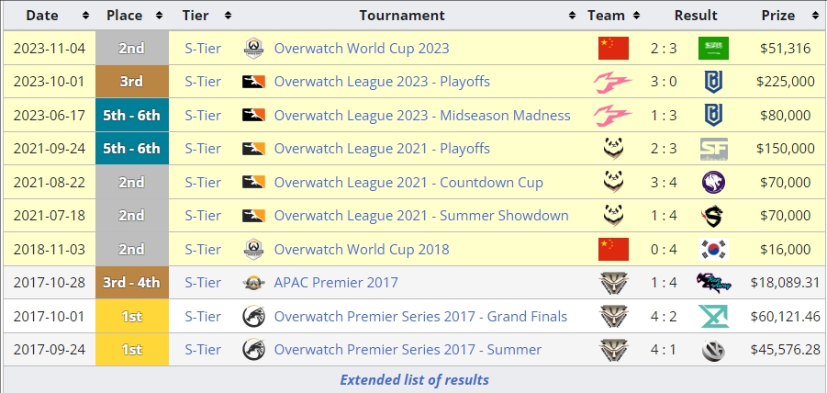Sort table by Tournament column
Viewport: 827px width, 393px height.
pyautogui.click(x=572, y=16)
